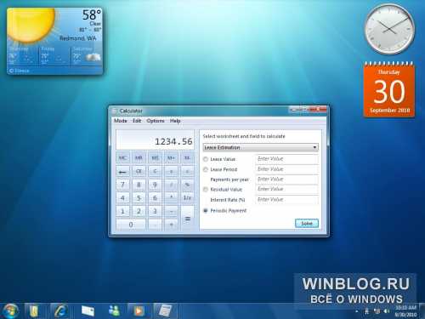Open Windows Explorer from the taskbar
Image resolution: width=425 pixels, height=319 pixels.
34,311
